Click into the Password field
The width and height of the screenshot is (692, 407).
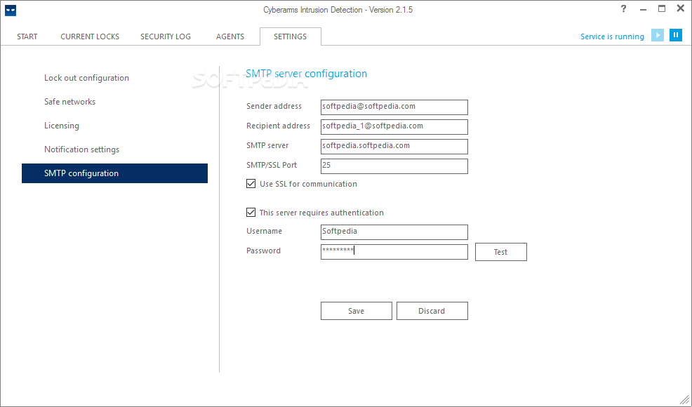(394, 252)
